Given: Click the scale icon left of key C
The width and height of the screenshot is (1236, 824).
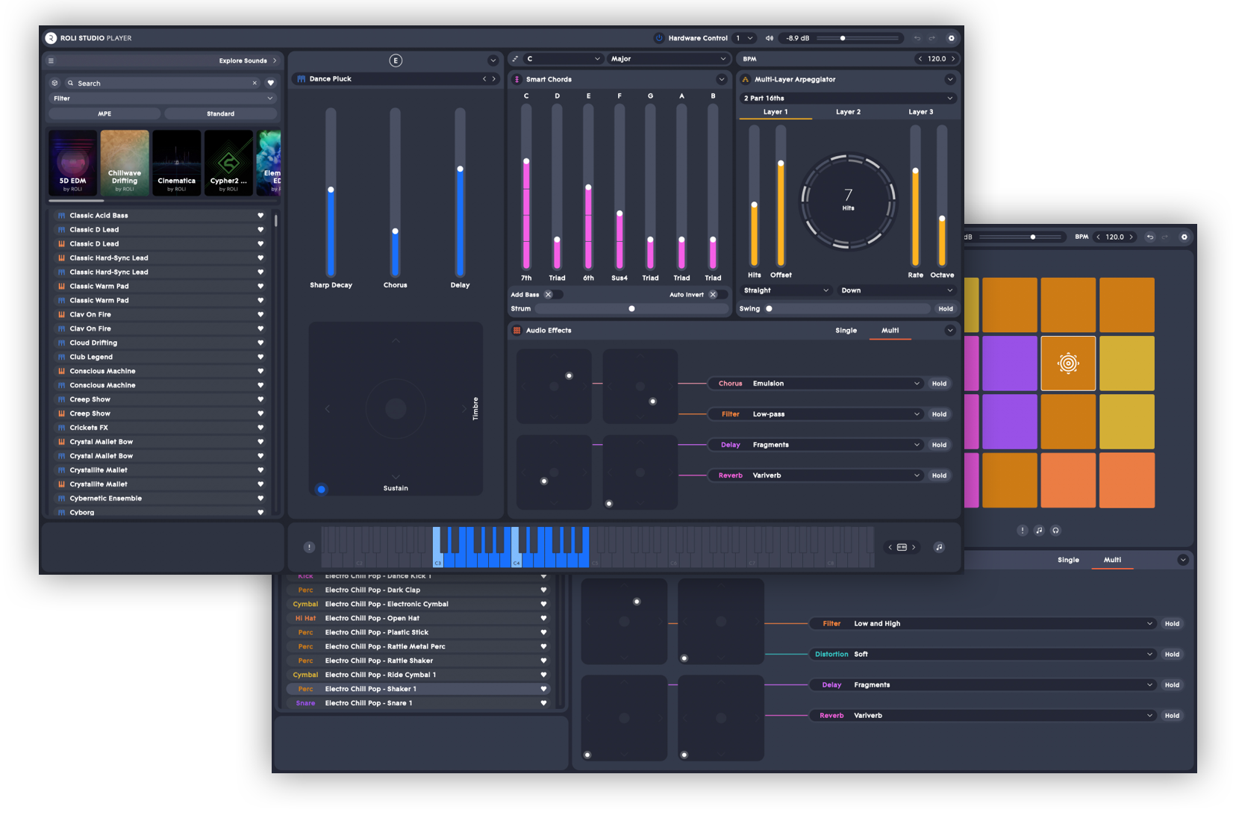Looking at the screenshot, I should coord(516,58).
